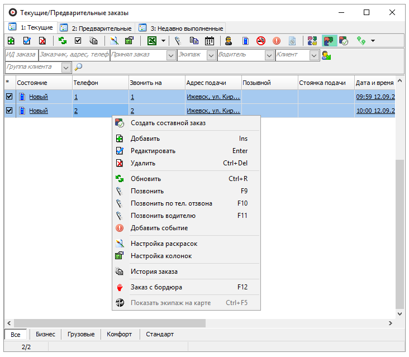Uncheck the checkbox in second order row
Screen dimensions: 409x357
(x=9, y=111)
